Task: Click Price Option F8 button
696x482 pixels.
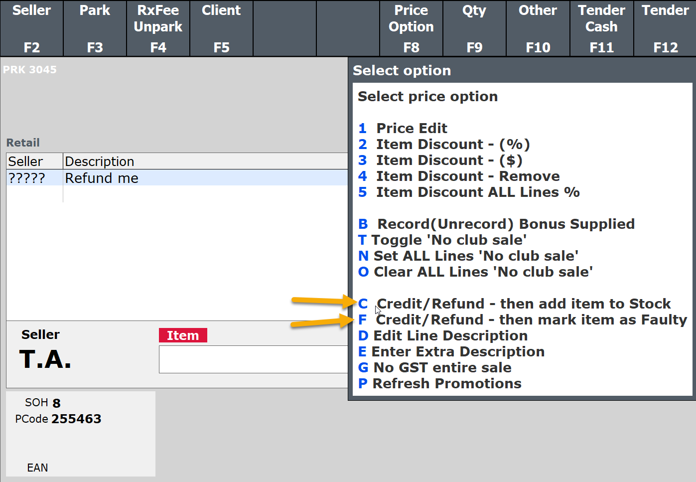Action: (411, 28)
